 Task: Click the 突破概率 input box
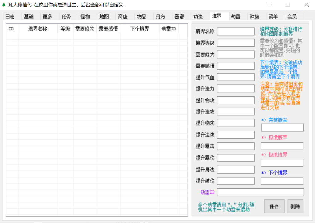[x=282, y=128]
